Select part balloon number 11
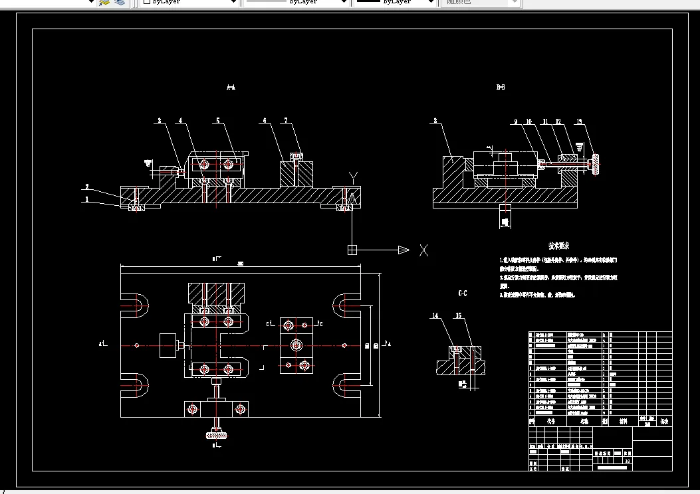 (545, 122)
